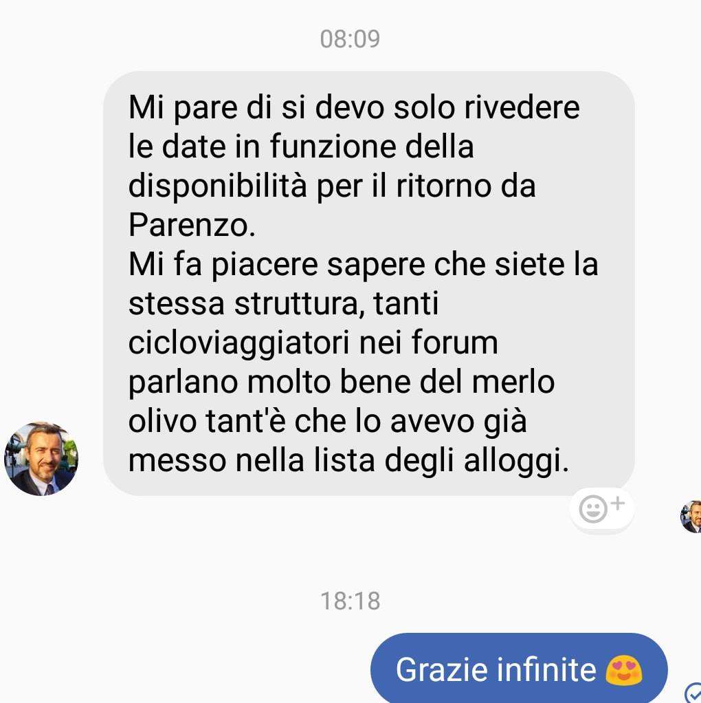Tap the 08:09 timestamp

tap(350, 39)
